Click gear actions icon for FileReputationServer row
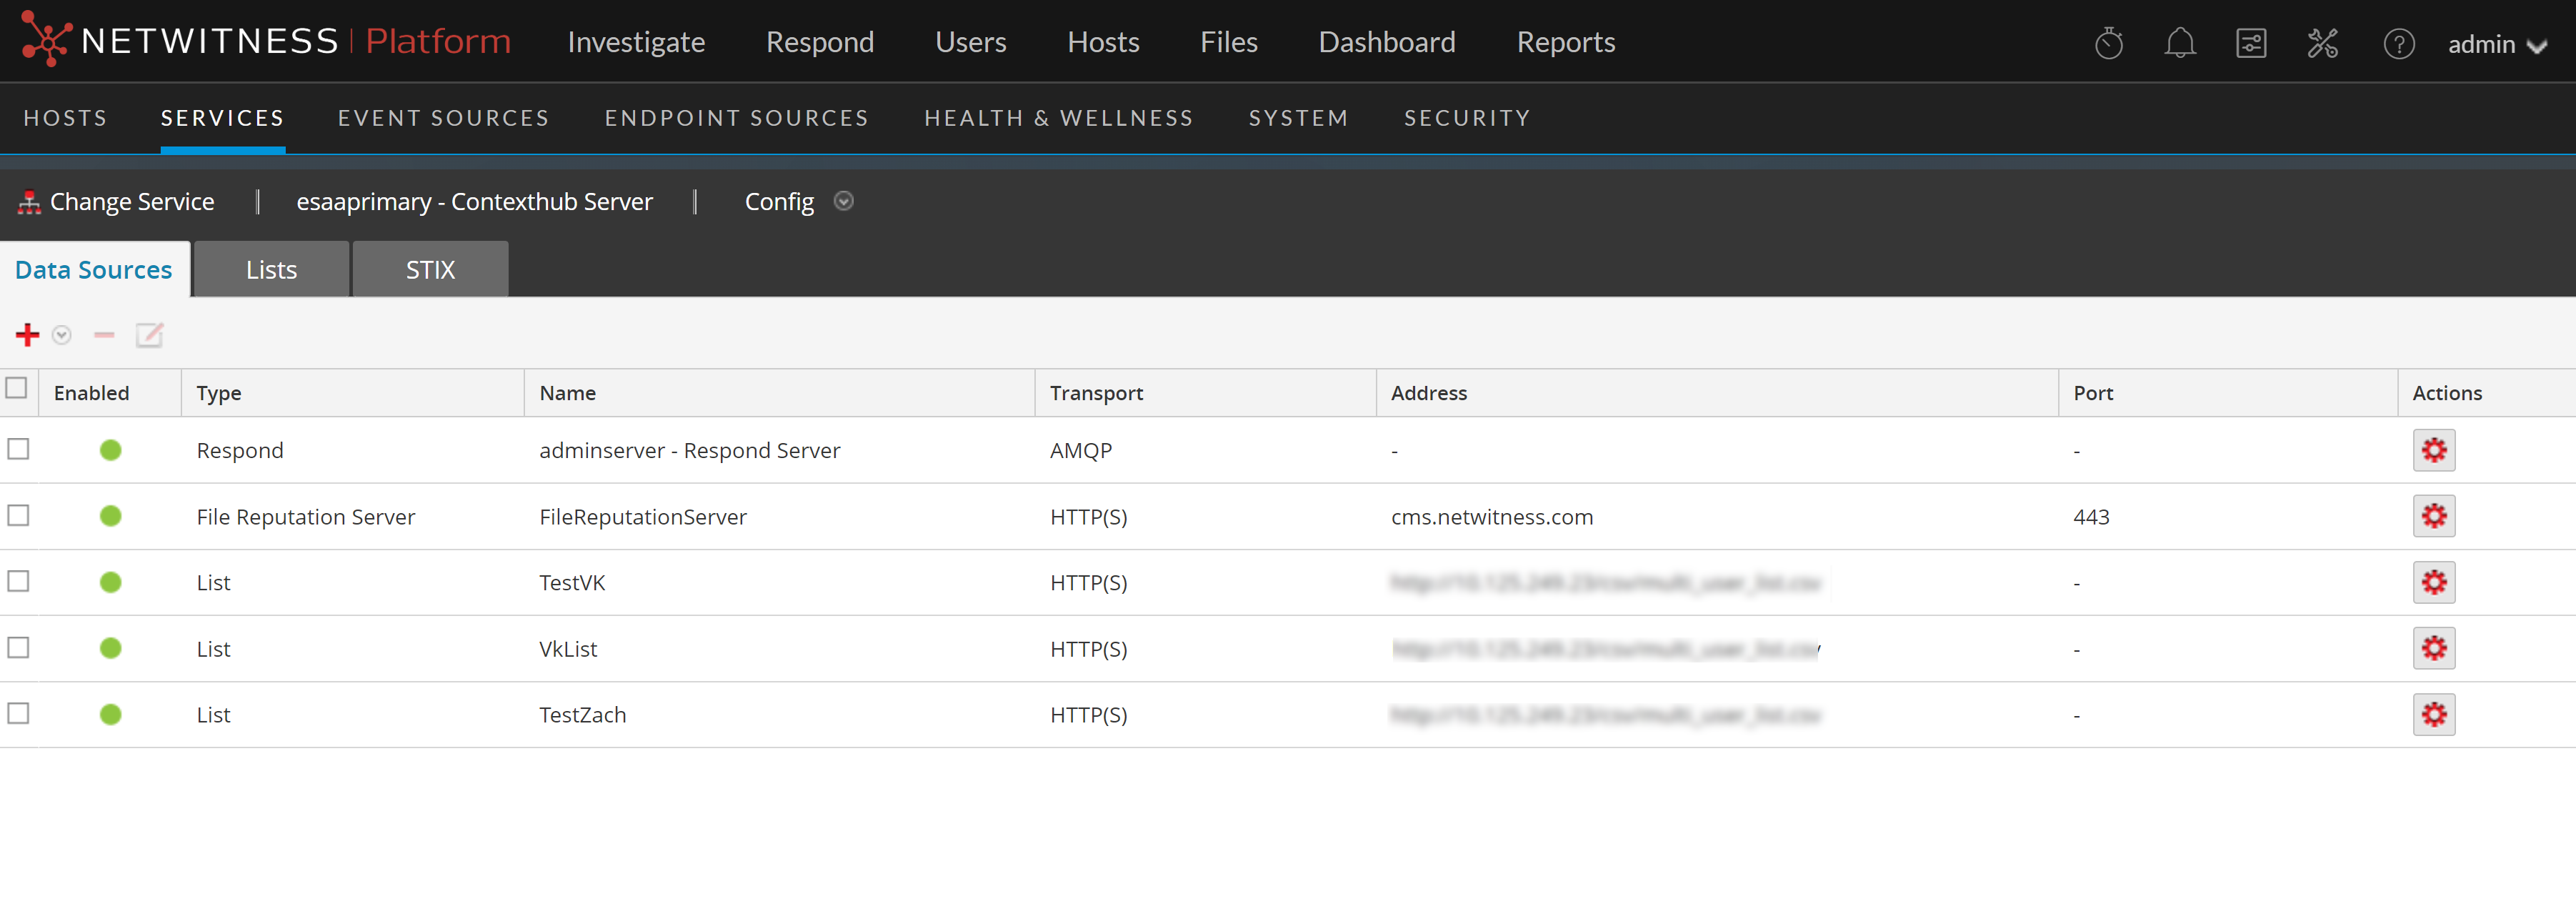The image size is (2576, 914). point(2433,516)
